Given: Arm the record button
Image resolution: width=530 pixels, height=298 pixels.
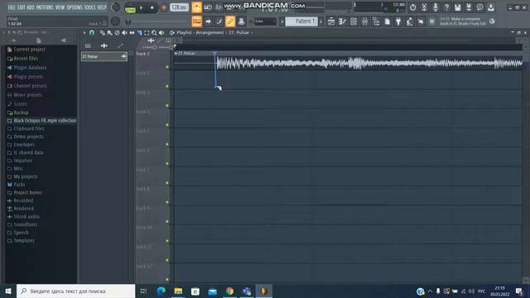Looking at the screenshot, I should 164,7.
